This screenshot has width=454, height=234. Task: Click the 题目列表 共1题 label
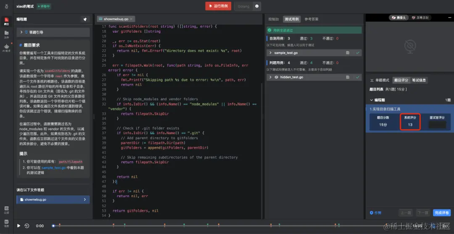click(388, 89)
